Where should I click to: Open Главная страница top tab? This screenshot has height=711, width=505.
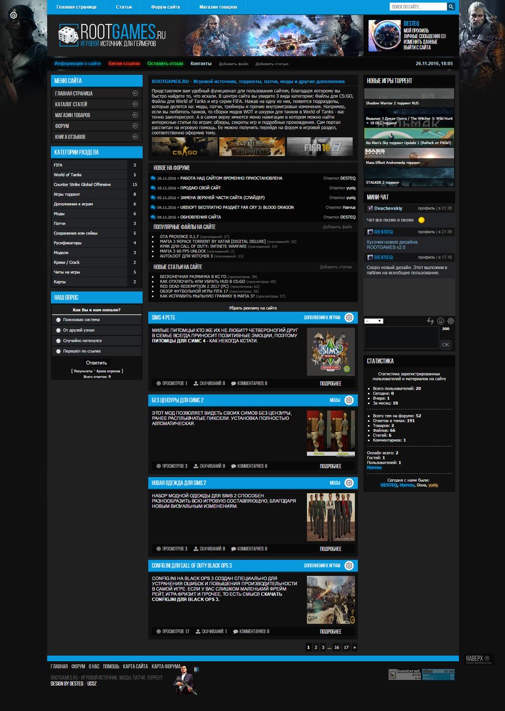(76, 7)
